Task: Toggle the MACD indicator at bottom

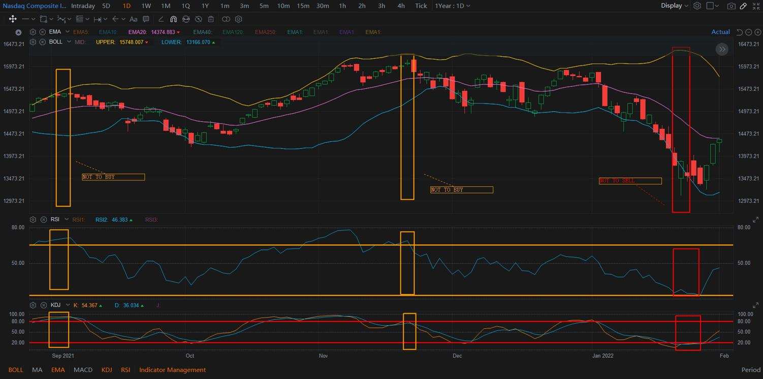Action: [x=83, y=370]
